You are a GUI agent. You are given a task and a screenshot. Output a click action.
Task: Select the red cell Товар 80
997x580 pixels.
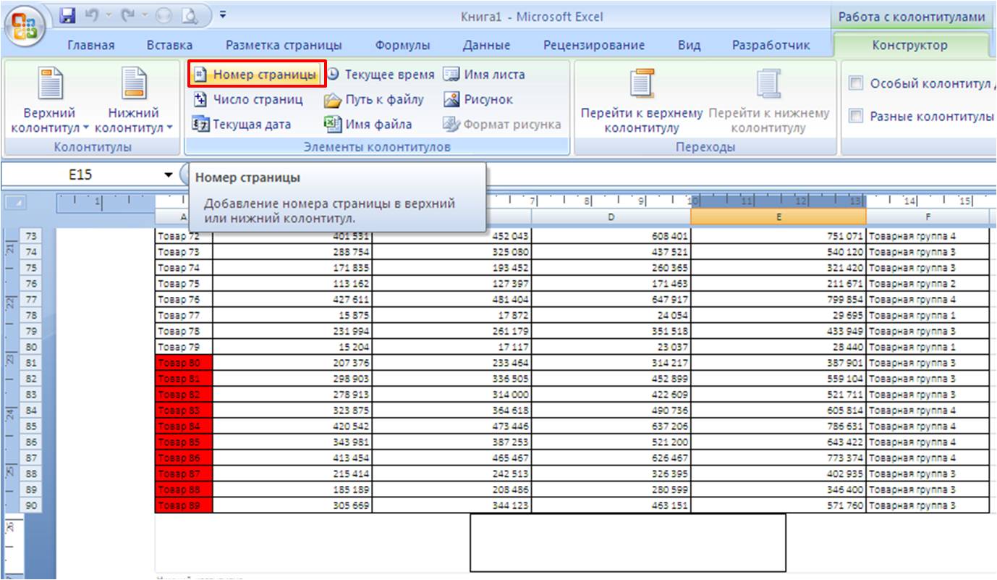[184, 363]
